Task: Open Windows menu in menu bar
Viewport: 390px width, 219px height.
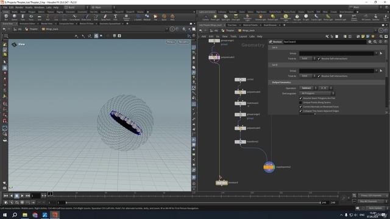Action: 39,7
